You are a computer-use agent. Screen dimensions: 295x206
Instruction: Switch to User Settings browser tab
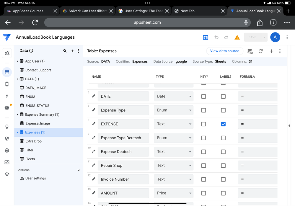click(x=144, y=11)
